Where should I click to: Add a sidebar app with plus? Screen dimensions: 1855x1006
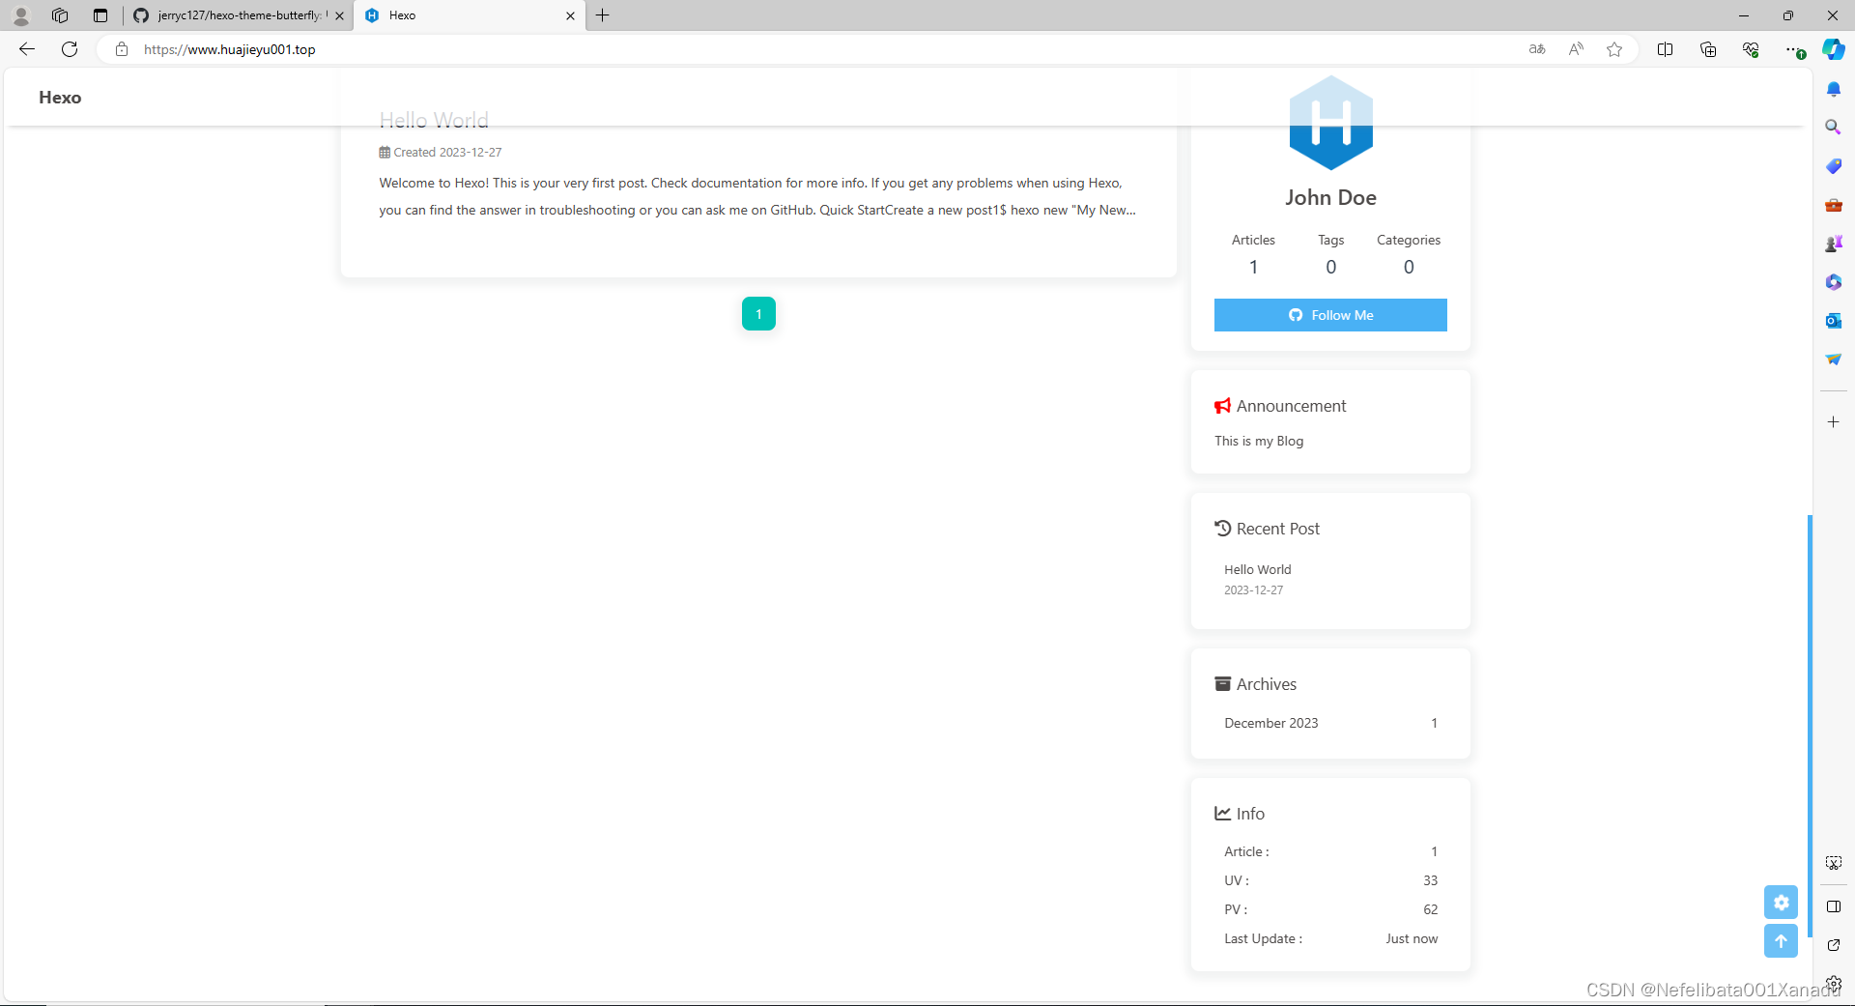click(1833, 422)
